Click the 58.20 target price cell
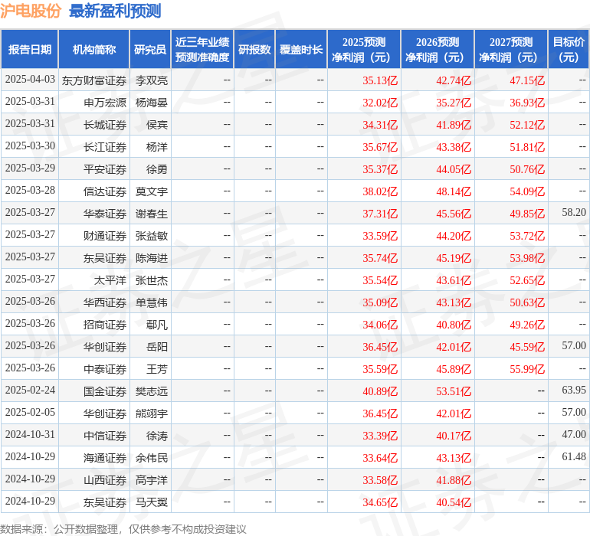 point(573,213)
